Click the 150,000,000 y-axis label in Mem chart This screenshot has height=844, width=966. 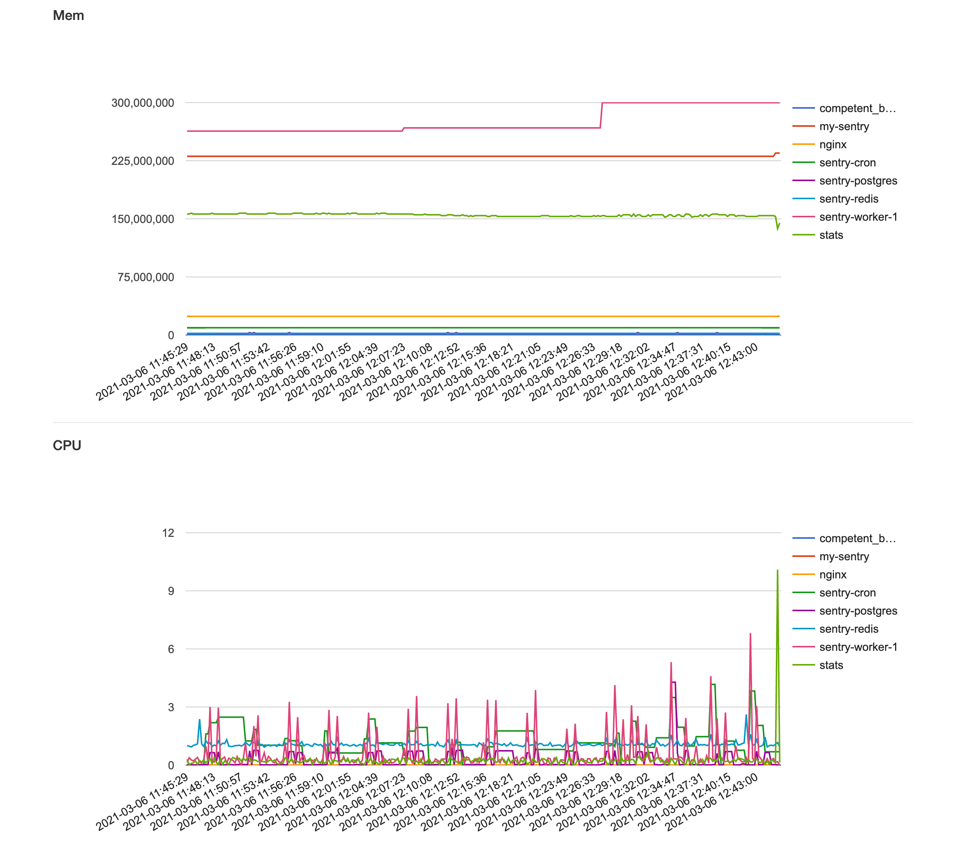pyautogui.click(x=143, y=219)
